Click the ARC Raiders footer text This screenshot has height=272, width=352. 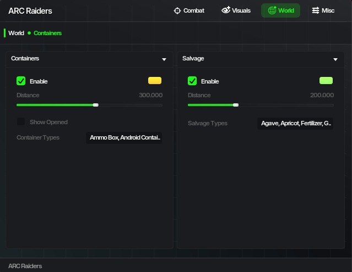click(x=25, y=266)
